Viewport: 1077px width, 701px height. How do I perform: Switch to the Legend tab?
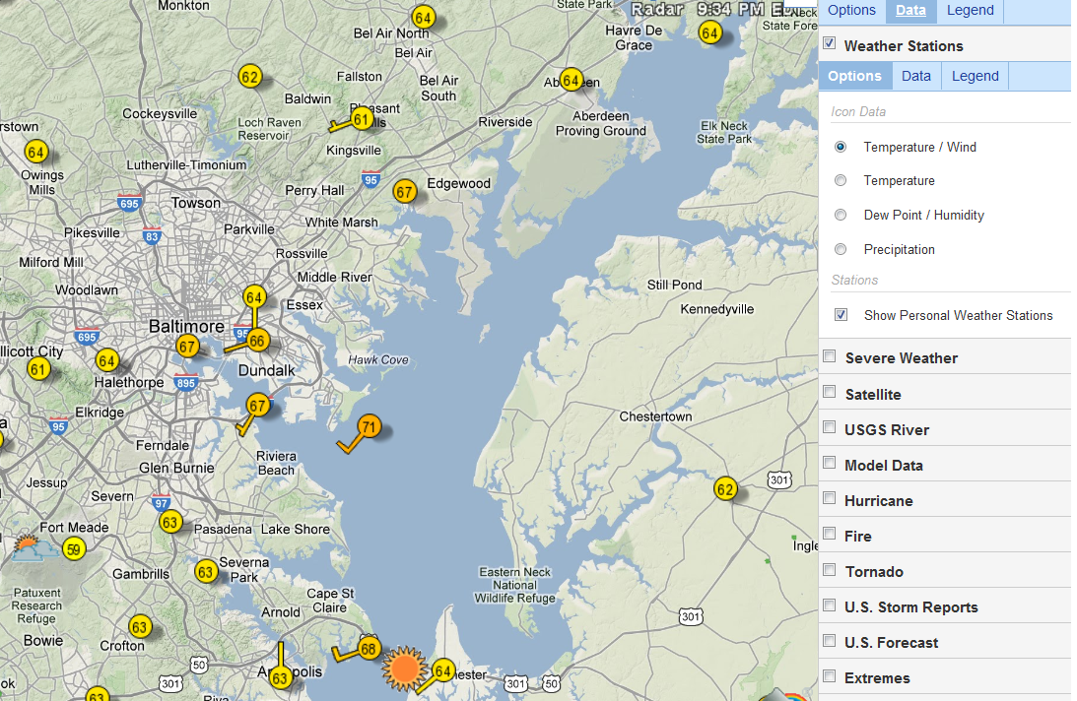coord(970,10)
